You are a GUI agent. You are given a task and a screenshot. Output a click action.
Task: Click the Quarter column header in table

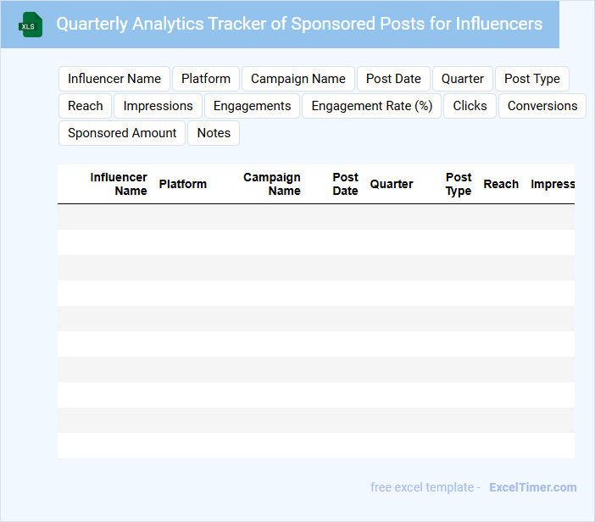tap(392, 184)
